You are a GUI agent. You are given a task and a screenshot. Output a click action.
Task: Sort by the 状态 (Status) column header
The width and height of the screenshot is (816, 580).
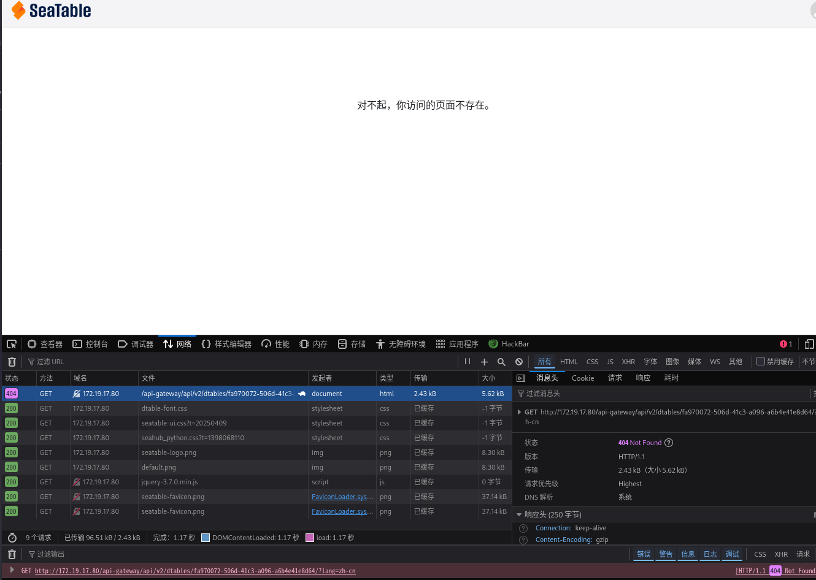coord(18,378)
